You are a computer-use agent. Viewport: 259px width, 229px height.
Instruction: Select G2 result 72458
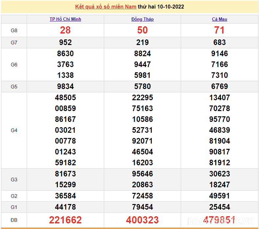pos(142,196)
